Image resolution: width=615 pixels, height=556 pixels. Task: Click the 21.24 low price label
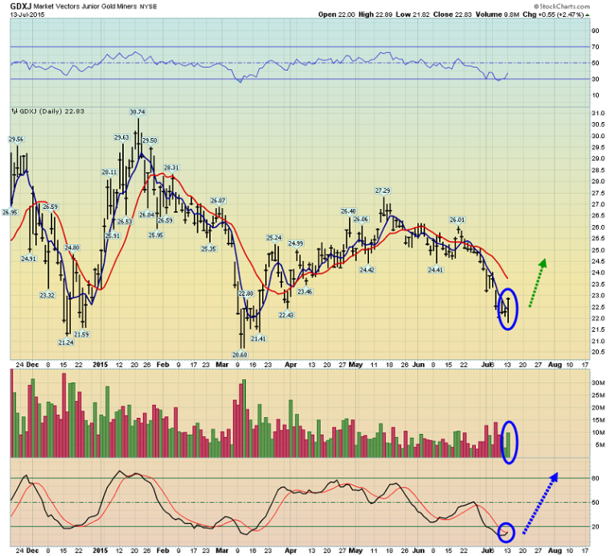[x=66, y=342]
